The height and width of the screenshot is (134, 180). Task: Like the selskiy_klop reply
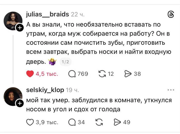point(30,122)
